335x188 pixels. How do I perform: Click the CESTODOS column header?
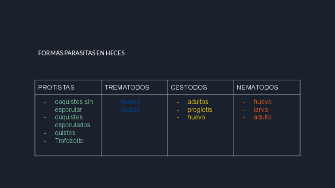tap(189, 87)
